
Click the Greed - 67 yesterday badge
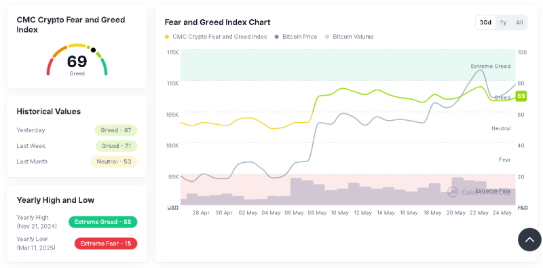pos(116,130)
